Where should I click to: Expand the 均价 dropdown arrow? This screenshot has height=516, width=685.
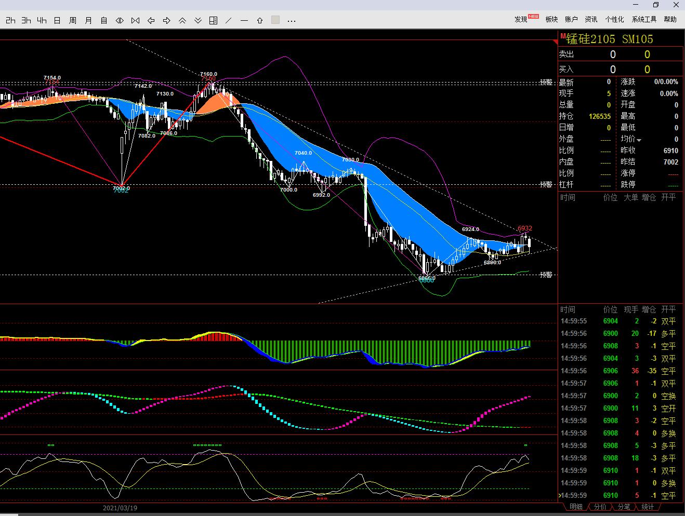pyautogui.click(x=639, y=140)
